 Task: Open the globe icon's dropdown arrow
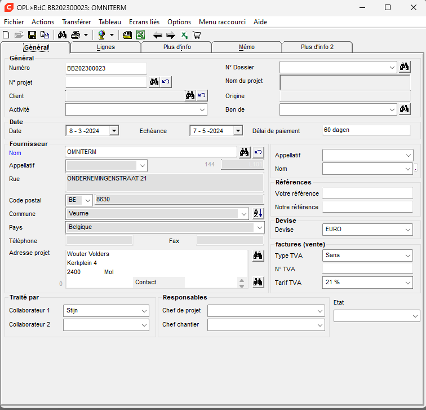tap(112, 35)
